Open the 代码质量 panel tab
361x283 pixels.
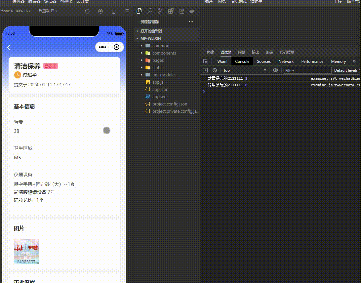coord(287,52)
